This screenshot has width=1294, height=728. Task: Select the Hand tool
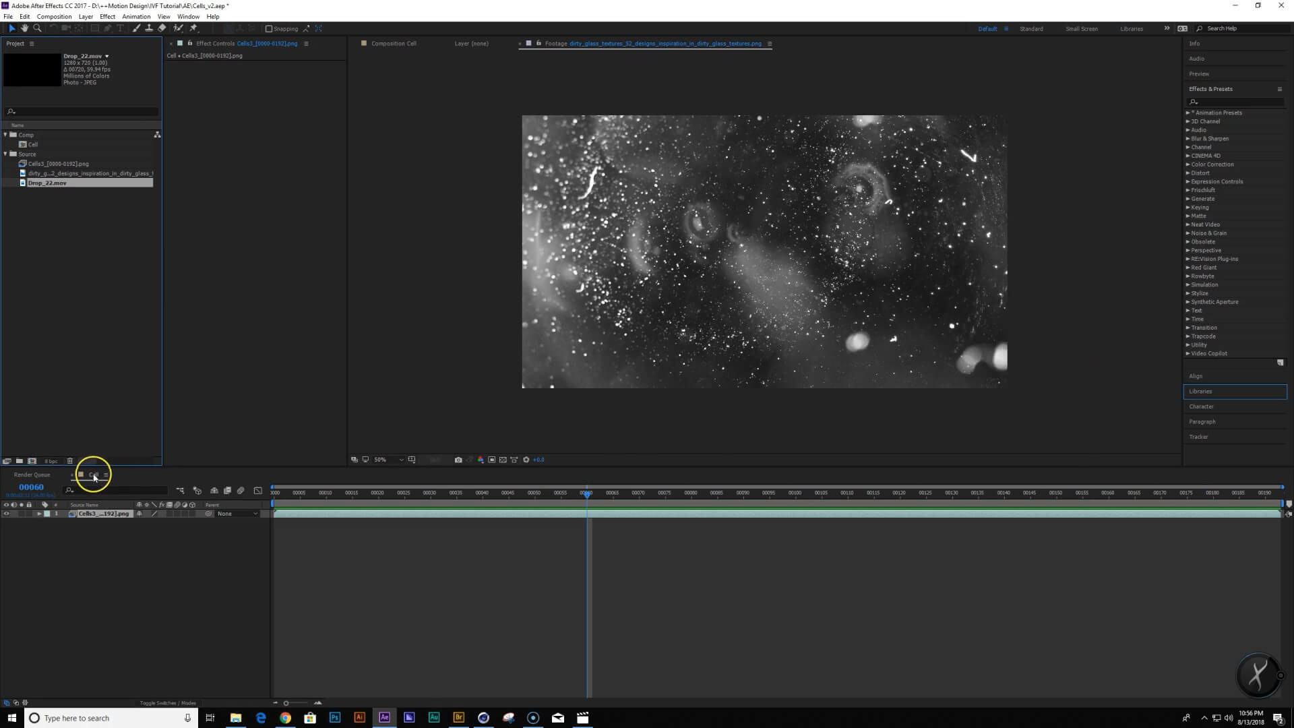[x=24, y=28]
